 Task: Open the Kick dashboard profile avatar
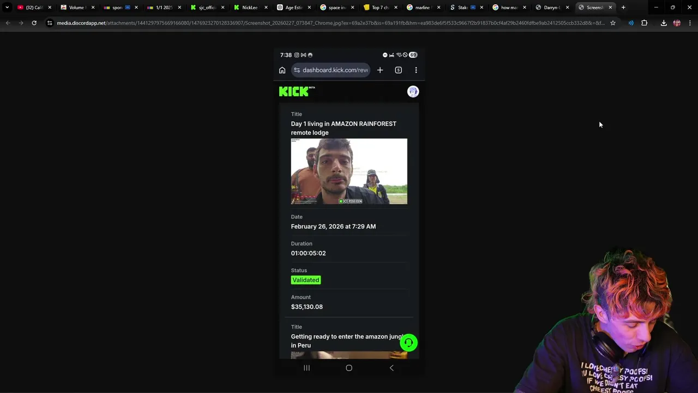coord(413,91)
